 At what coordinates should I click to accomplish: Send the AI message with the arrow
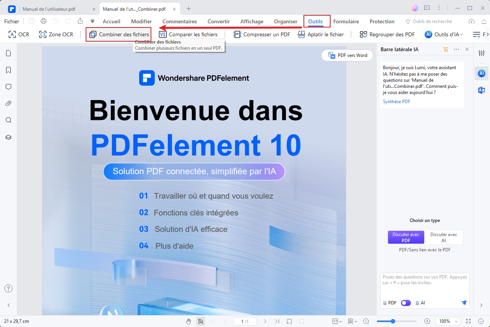click(x=464, y=303)
